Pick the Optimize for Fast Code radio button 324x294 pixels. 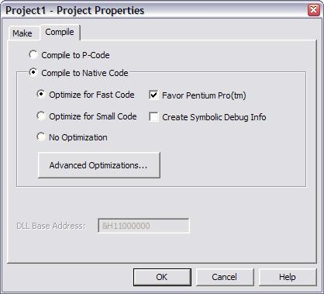click(41, 95)
